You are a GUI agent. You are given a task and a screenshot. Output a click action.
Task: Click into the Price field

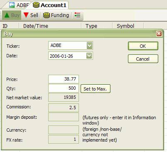(64, 79)
